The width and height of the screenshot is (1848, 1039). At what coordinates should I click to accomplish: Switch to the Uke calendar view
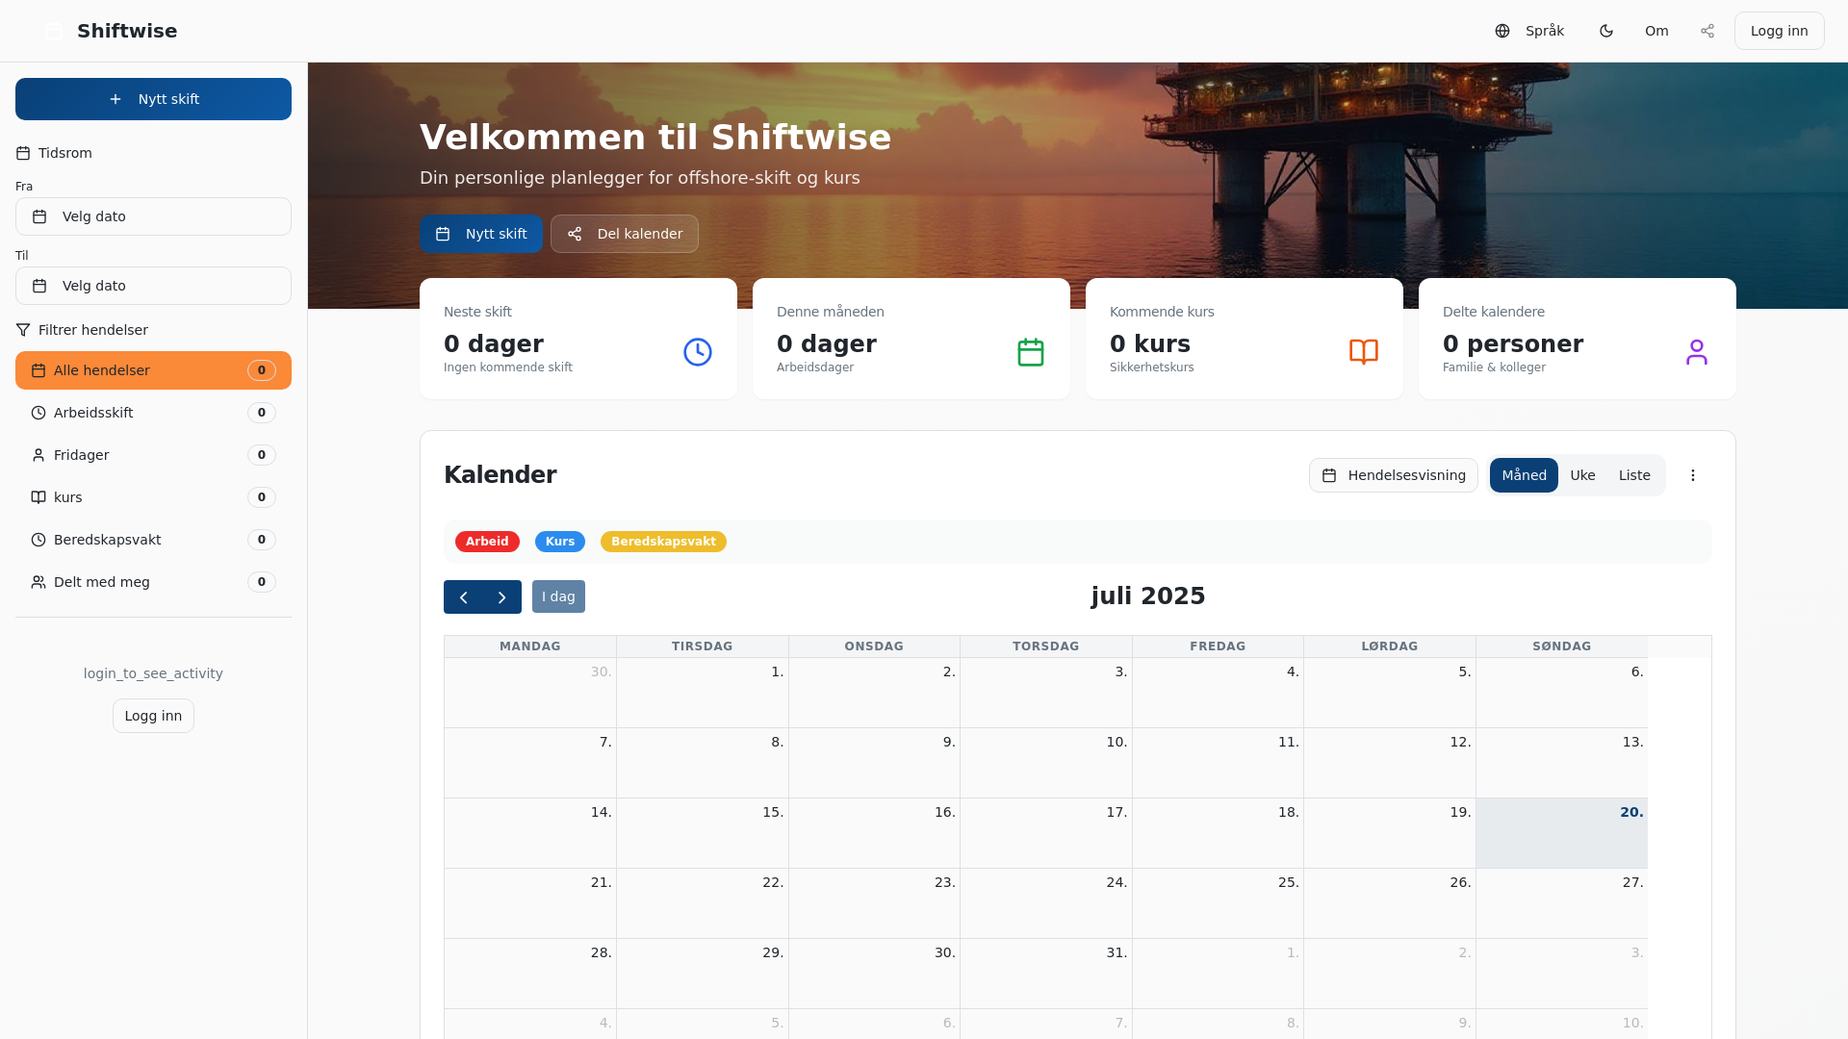[x=1582, y=474]
